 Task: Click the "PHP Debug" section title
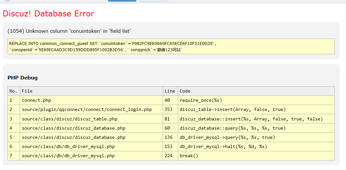click(22, 78)
